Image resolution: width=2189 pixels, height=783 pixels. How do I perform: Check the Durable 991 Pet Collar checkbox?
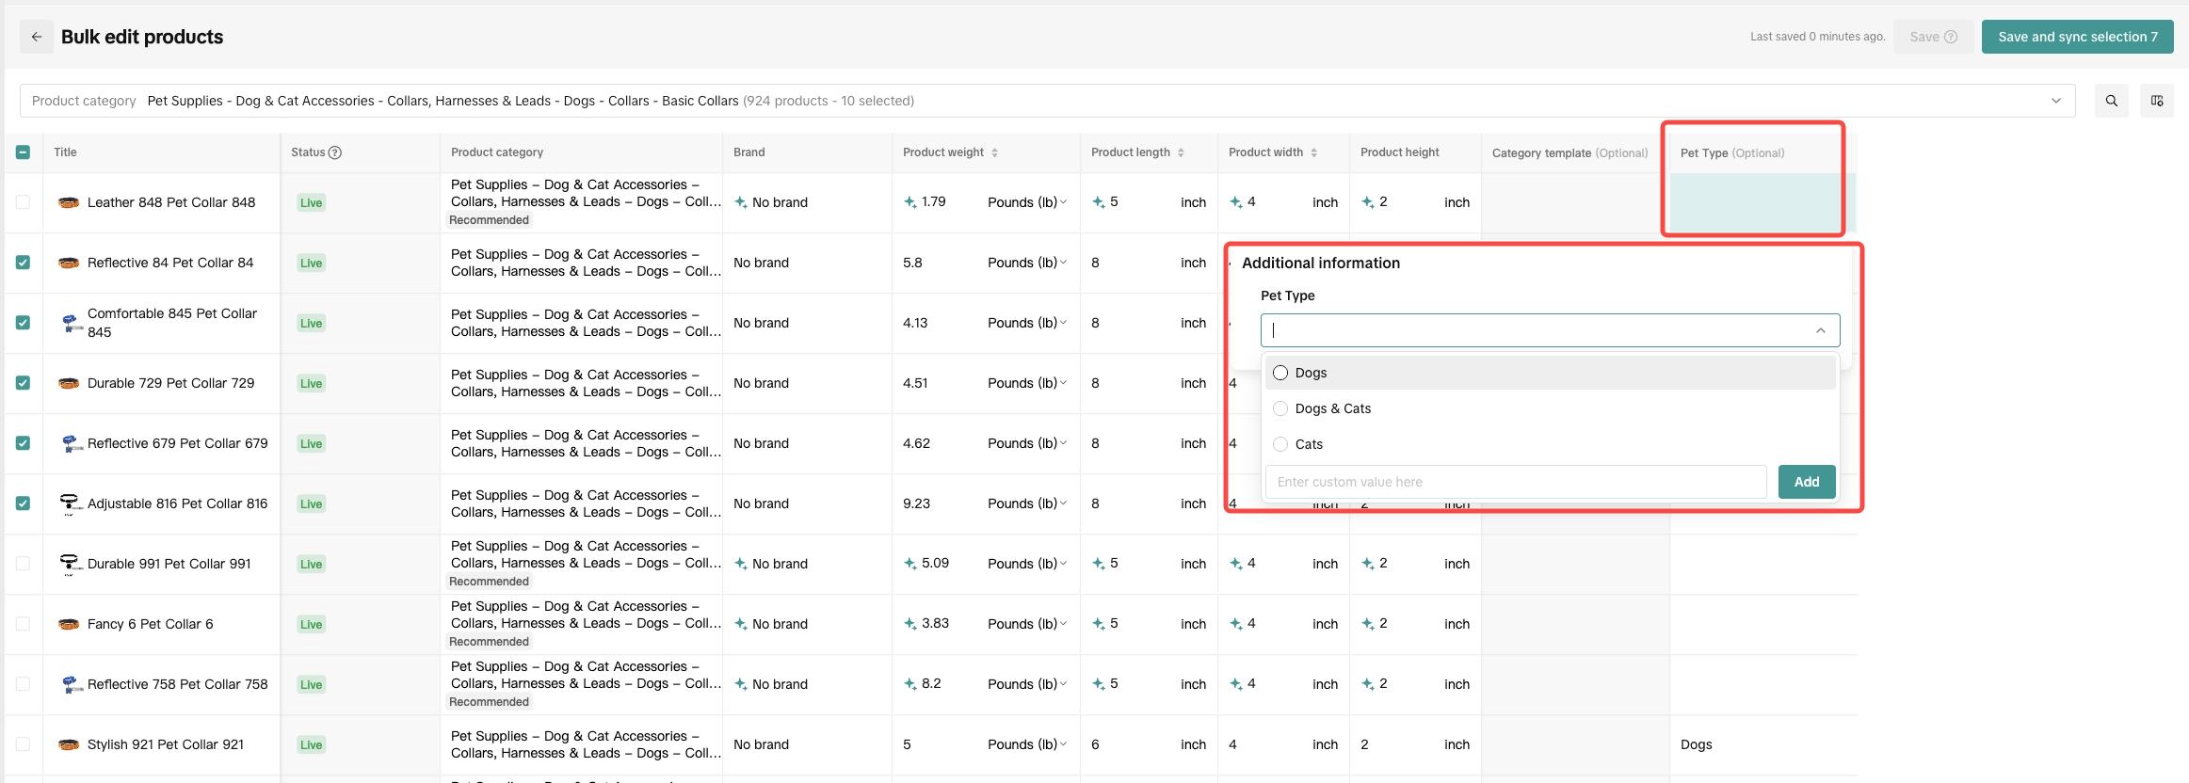click(24, 564)
